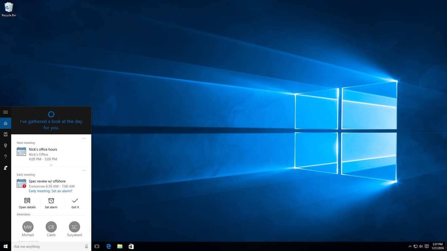Click Open details for Spec review meeting
This screenshot has width=447, height=251.
pyautogui.click(x=27, y=203)
